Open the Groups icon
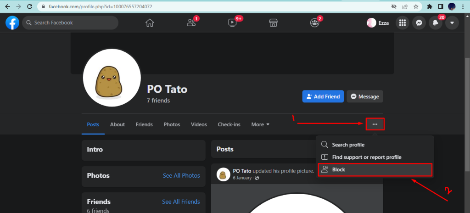The width and height of the screenshot is (470, 213). click(x=314, y=23)
